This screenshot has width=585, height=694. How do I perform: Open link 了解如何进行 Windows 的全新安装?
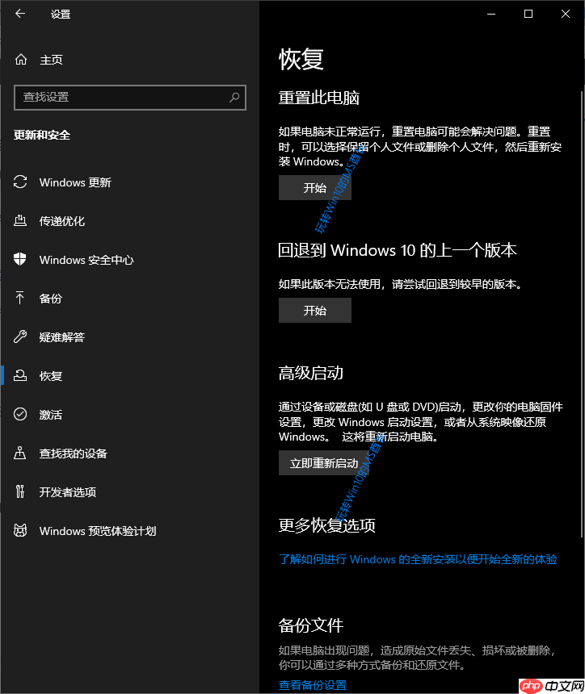(418, 559)
